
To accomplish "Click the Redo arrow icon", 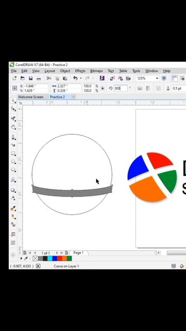I will tap(87, 78).
